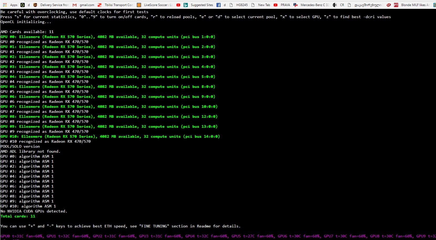
Task: Open the PRAVA YouTube bookmark
Action: (x=282, y=5)
